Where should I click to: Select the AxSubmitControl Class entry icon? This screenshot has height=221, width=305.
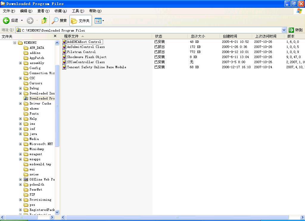64,47
